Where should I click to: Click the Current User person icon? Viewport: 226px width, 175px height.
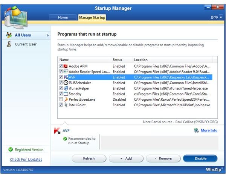pyautogui.click(x=9, y=44)
